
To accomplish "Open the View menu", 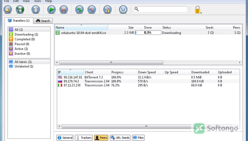I will pos(26,1).
